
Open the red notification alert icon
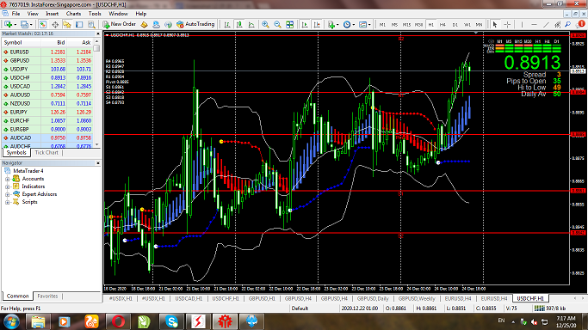click(x=581, y=24)
